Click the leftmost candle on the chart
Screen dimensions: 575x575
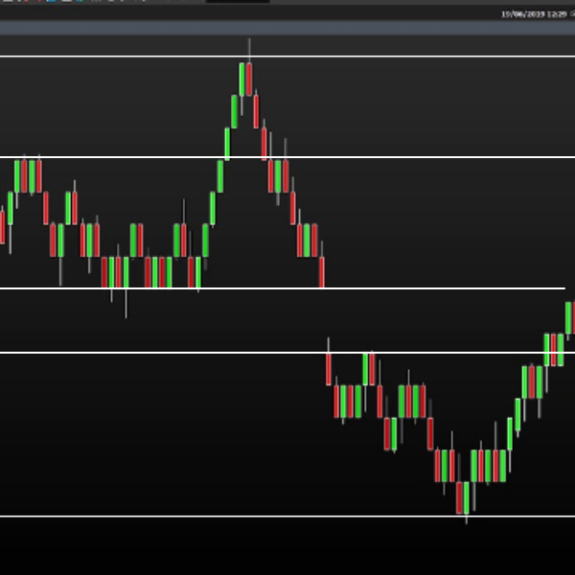[x=3, y=227]
